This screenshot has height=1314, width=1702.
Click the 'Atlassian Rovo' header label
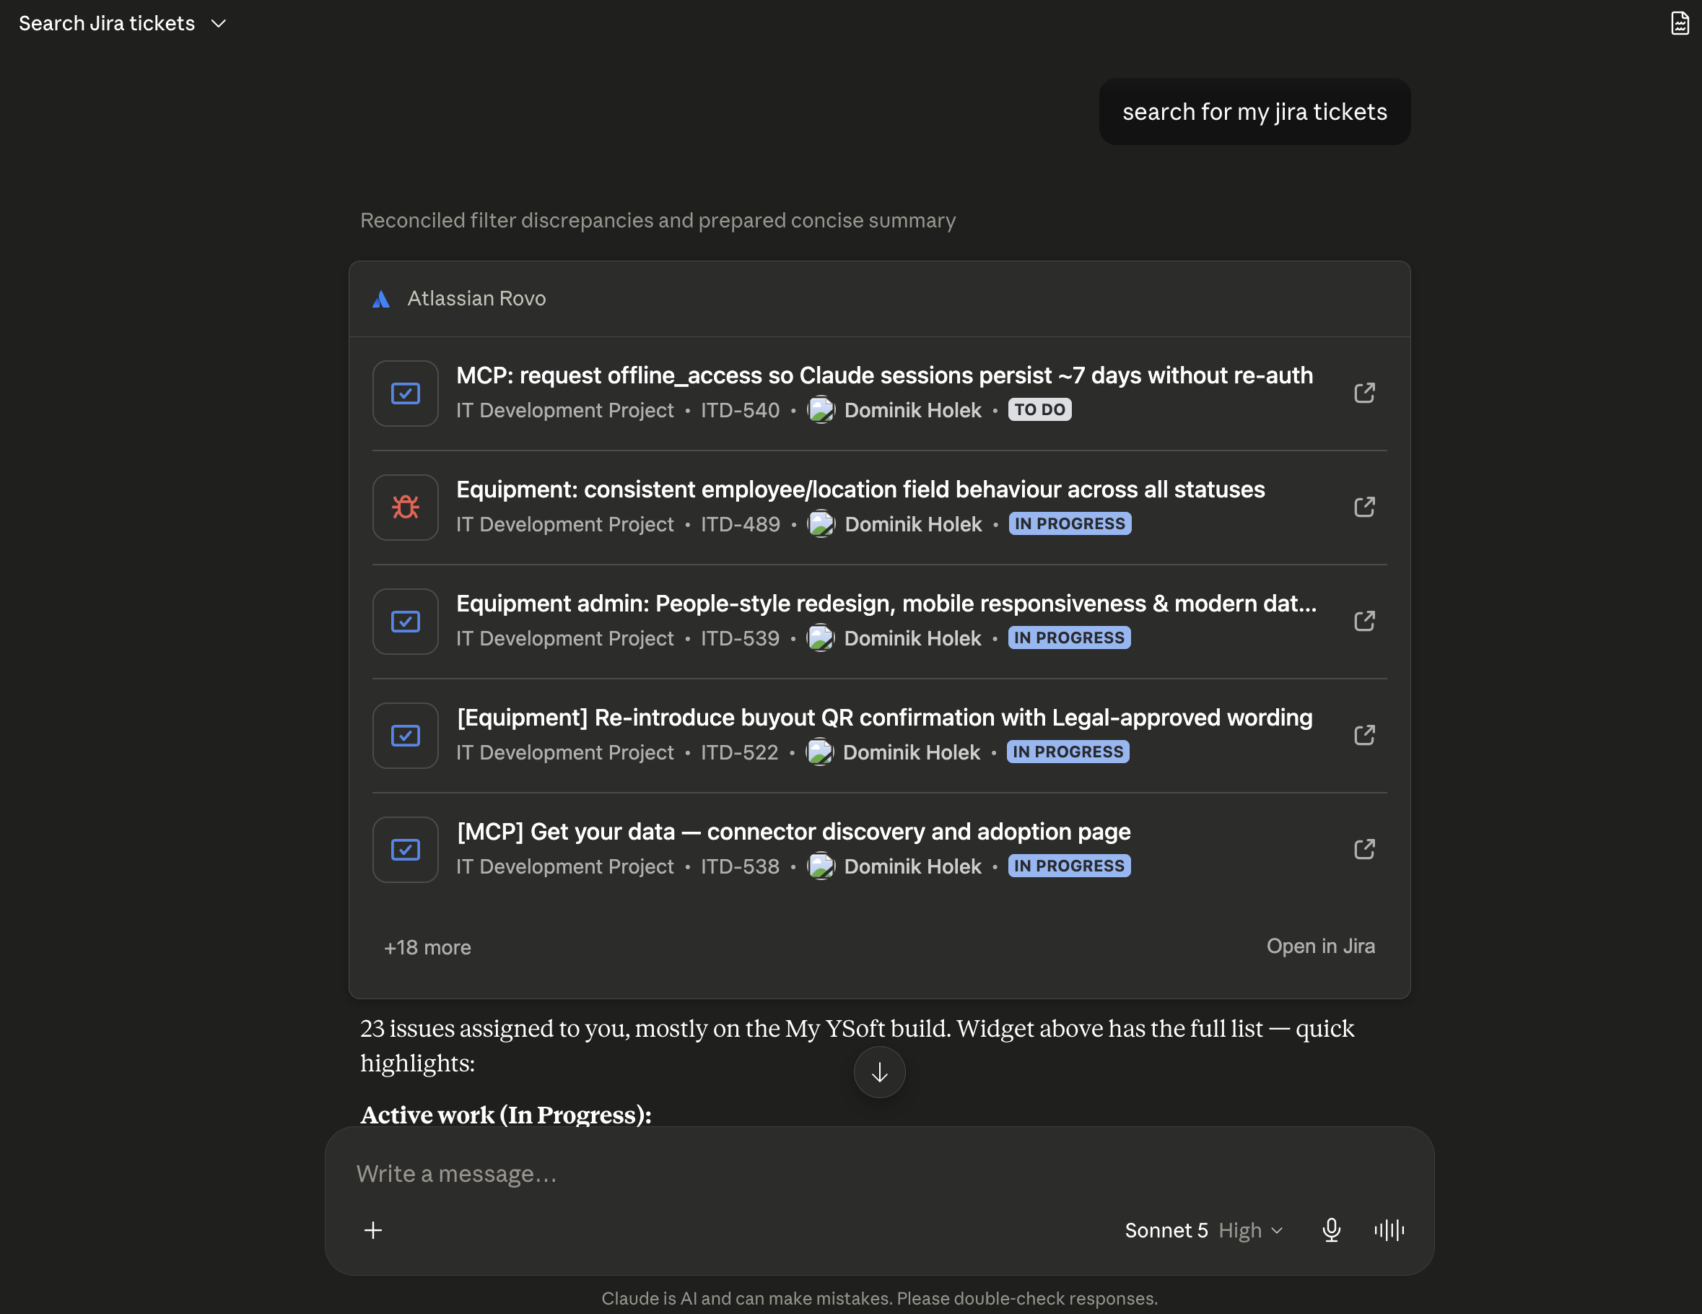476,298
